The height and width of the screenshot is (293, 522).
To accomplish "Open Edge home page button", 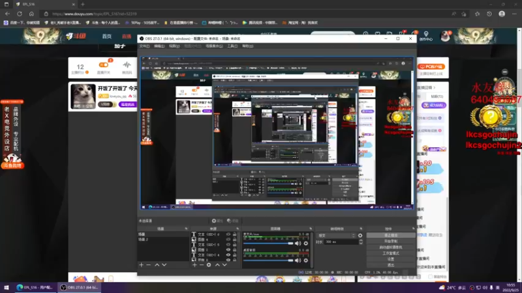I will pos(31,14).
